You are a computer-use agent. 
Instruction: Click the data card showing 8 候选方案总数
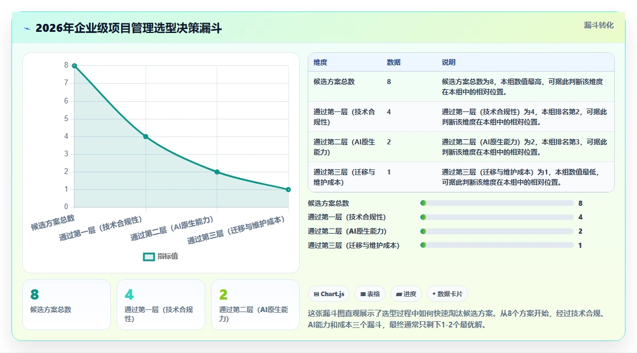(x=67, y=305)
